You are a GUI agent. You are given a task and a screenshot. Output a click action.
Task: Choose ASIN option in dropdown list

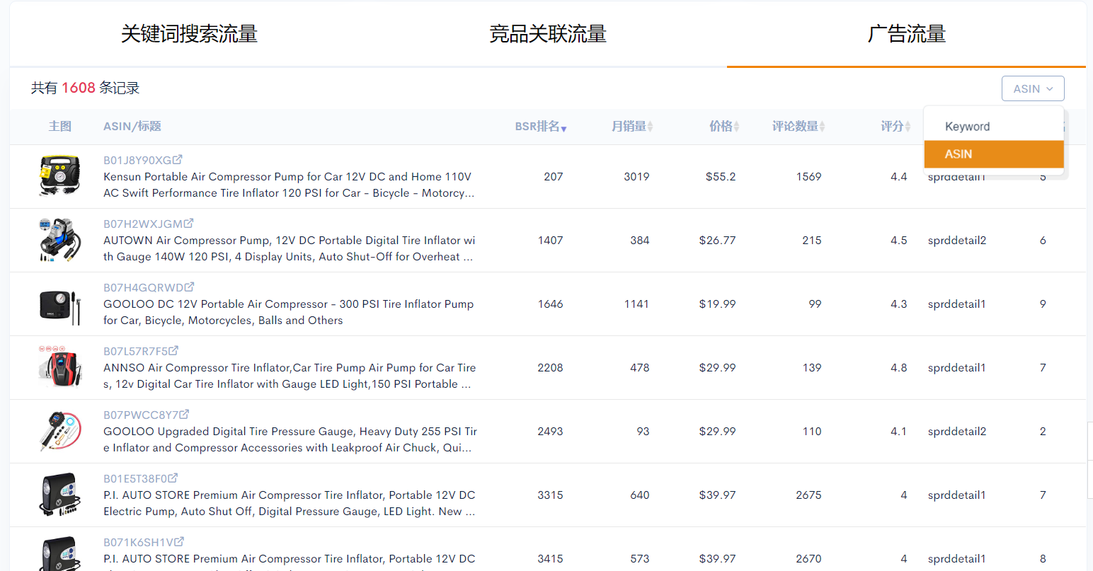click(994, 154)
